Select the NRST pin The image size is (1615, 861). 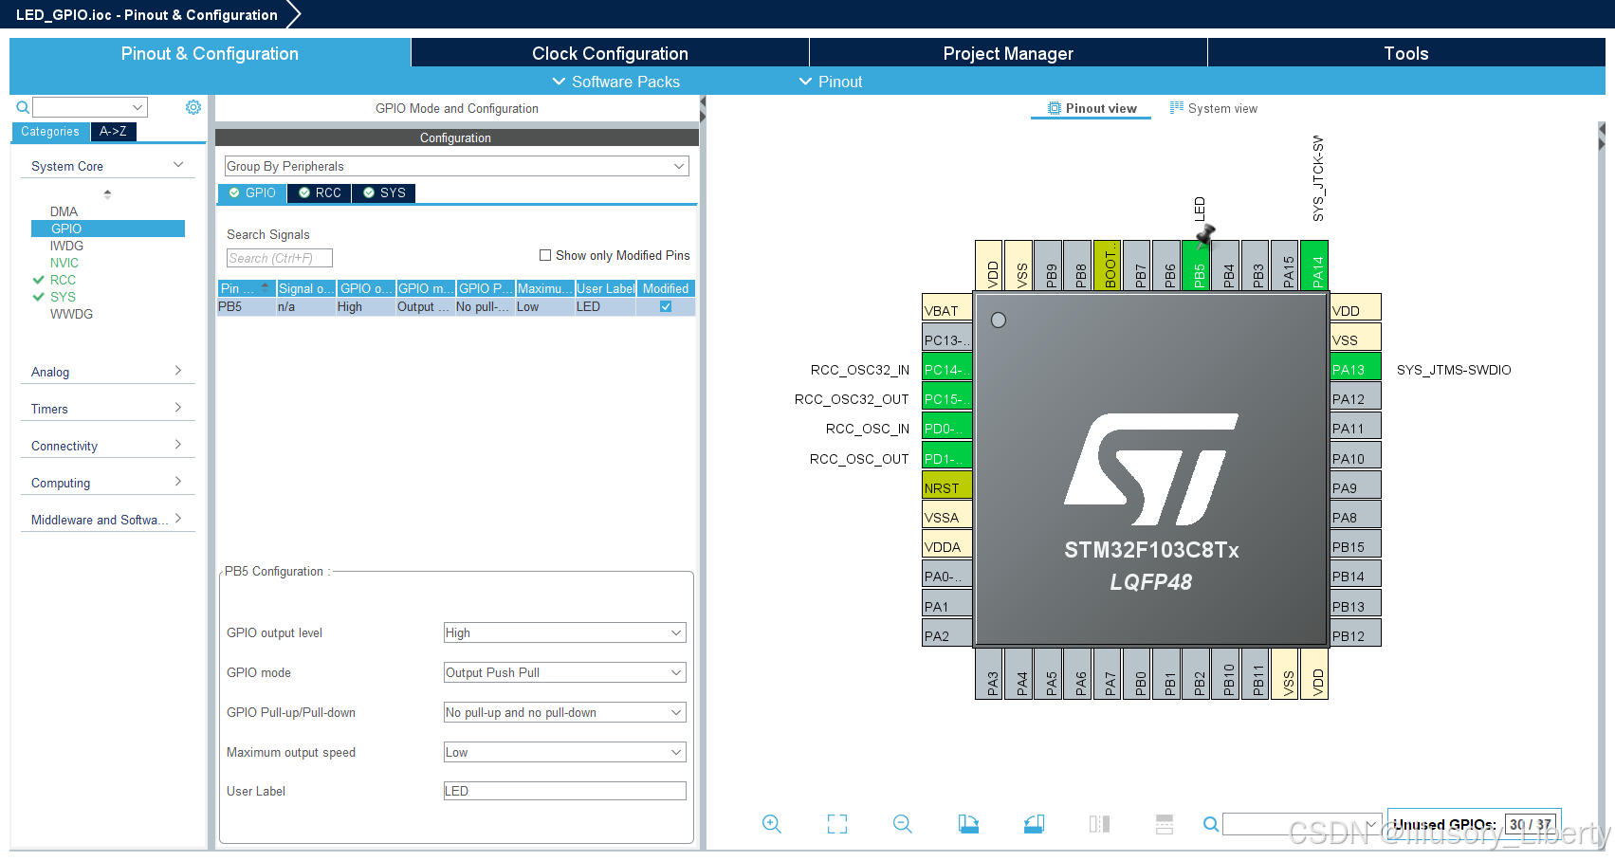tap(947, 486)
